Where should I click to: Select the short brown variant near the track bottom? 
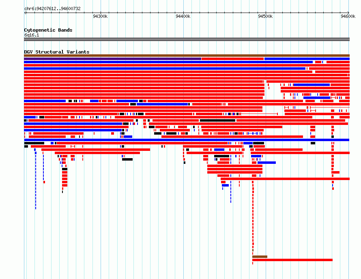[x=260, y=257]
